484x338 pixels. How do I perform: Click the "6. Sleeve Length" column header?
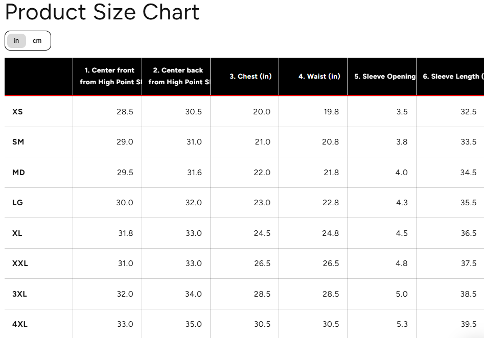(451, 76)
